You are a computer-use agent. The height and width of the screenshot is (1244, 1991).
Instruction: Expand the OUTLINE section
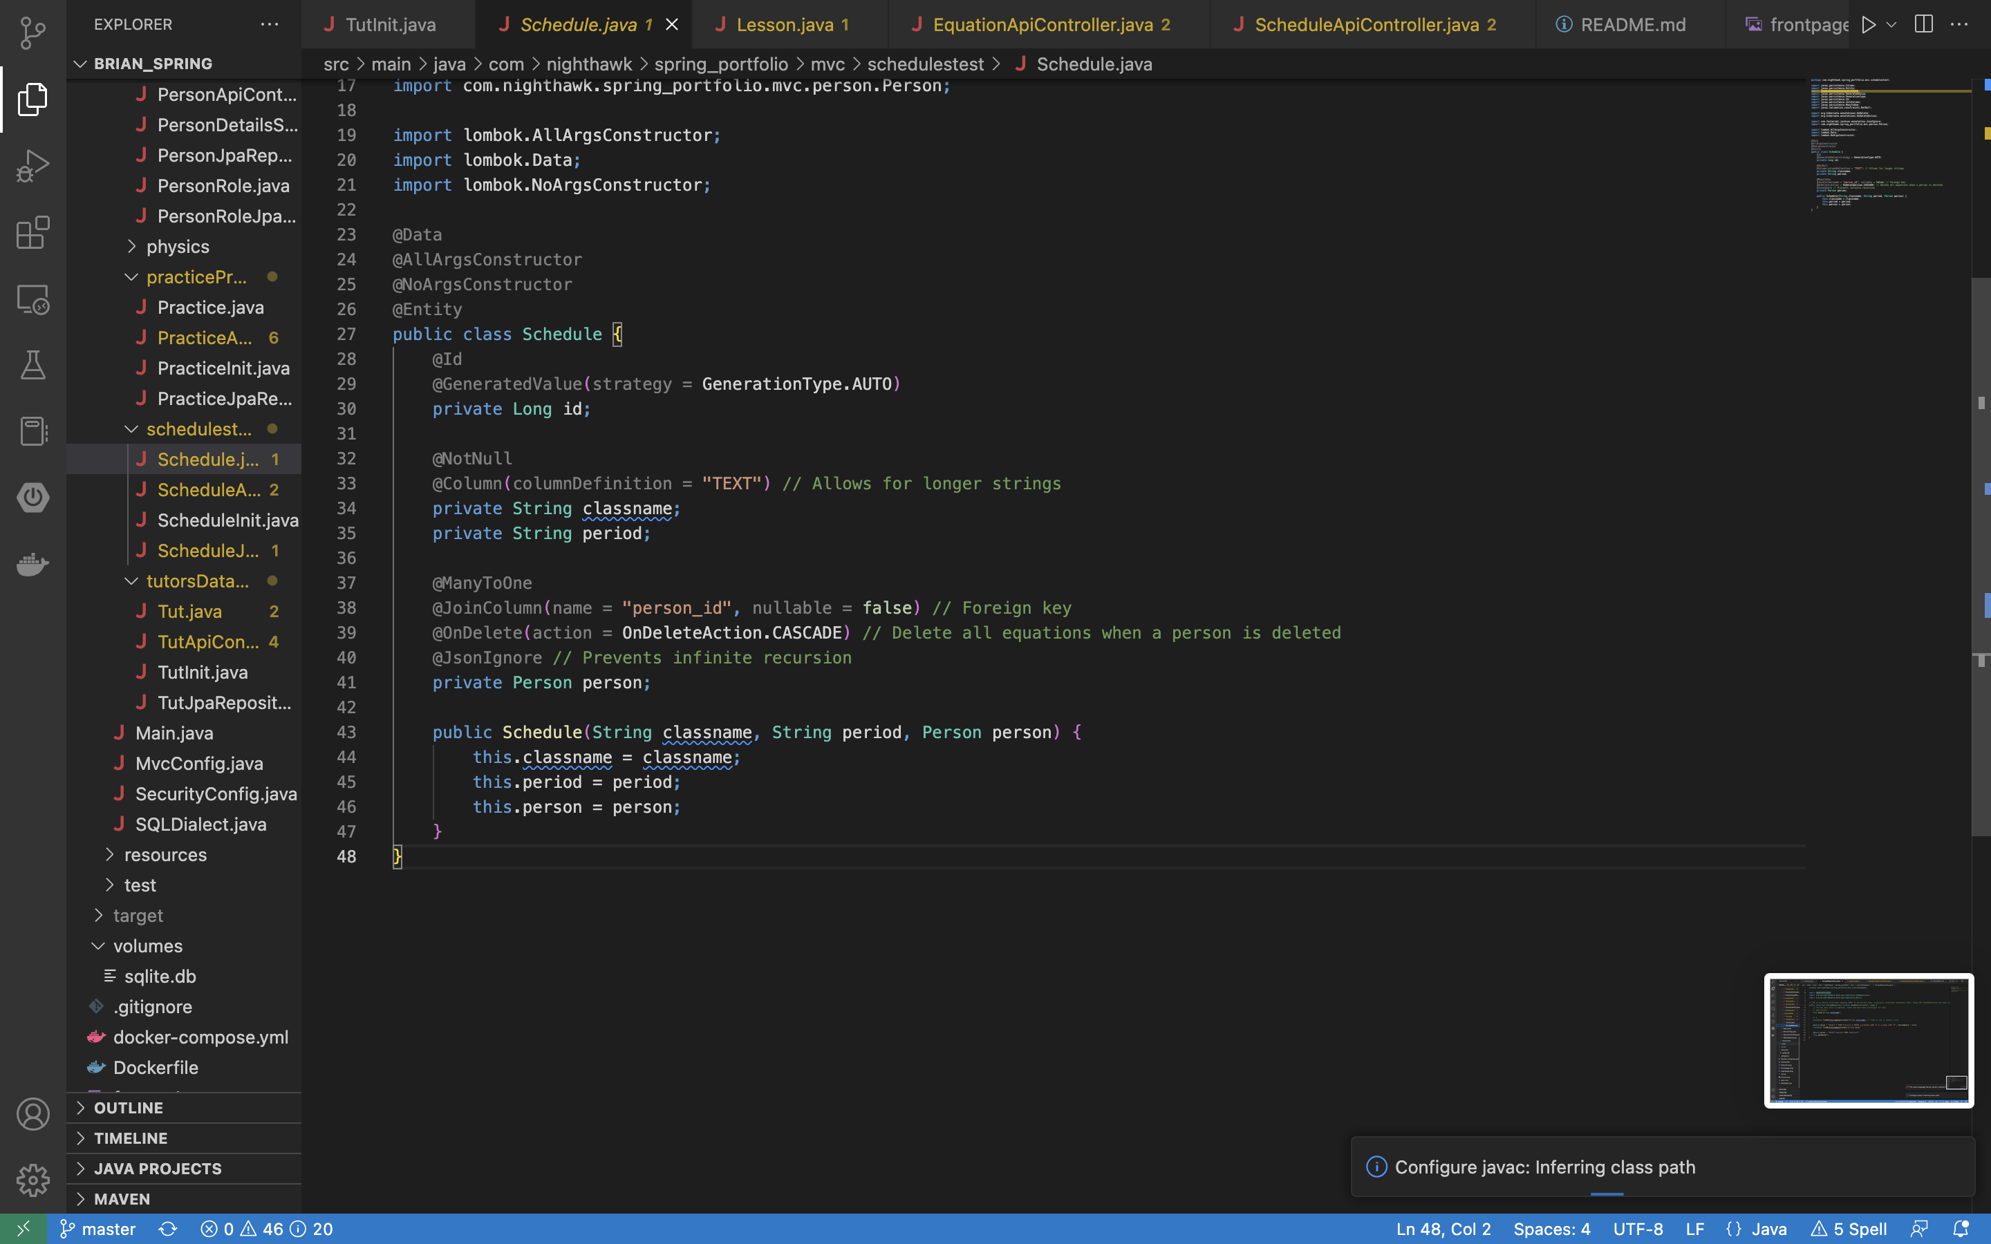(185, 1107)
